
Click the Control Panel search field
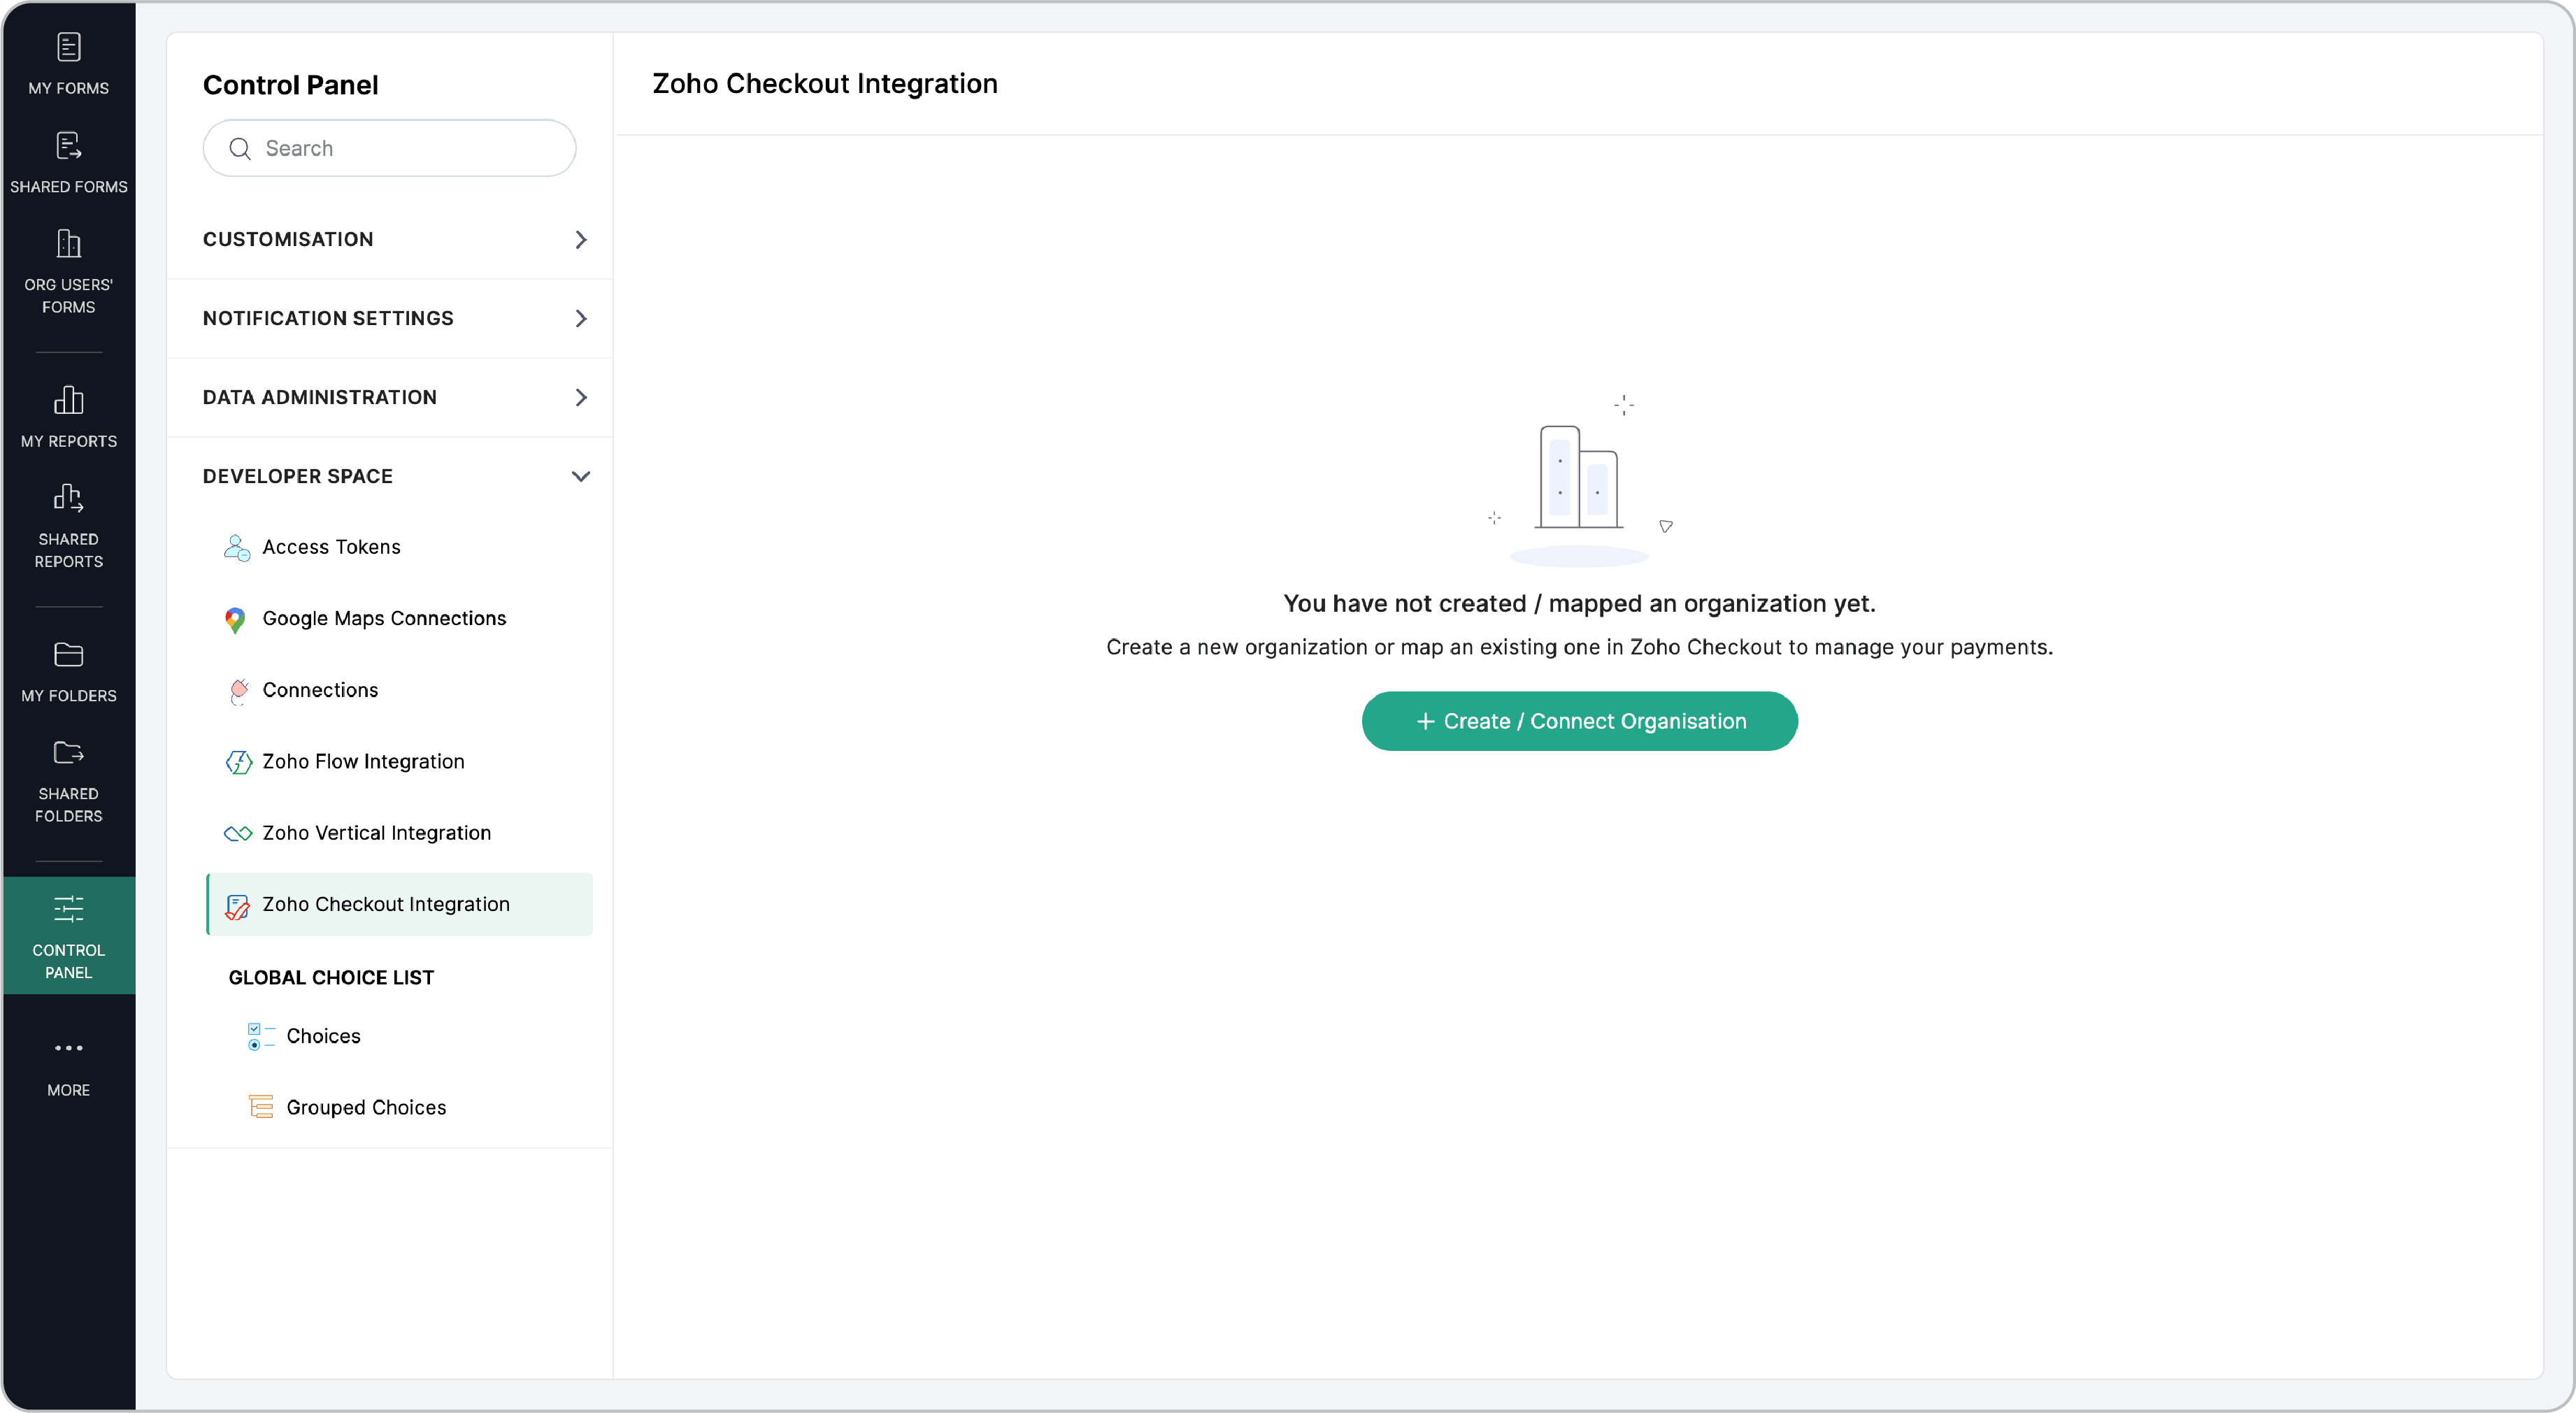(389, 148)
